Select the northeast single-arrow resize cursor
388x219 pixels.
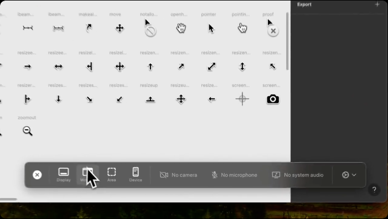pyautogui.click(x=181, y=66)
